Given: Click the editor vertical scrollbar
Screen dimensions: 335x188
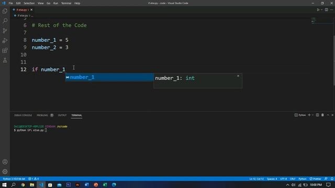Looking at the screenshot, I should tap(334, 61).
